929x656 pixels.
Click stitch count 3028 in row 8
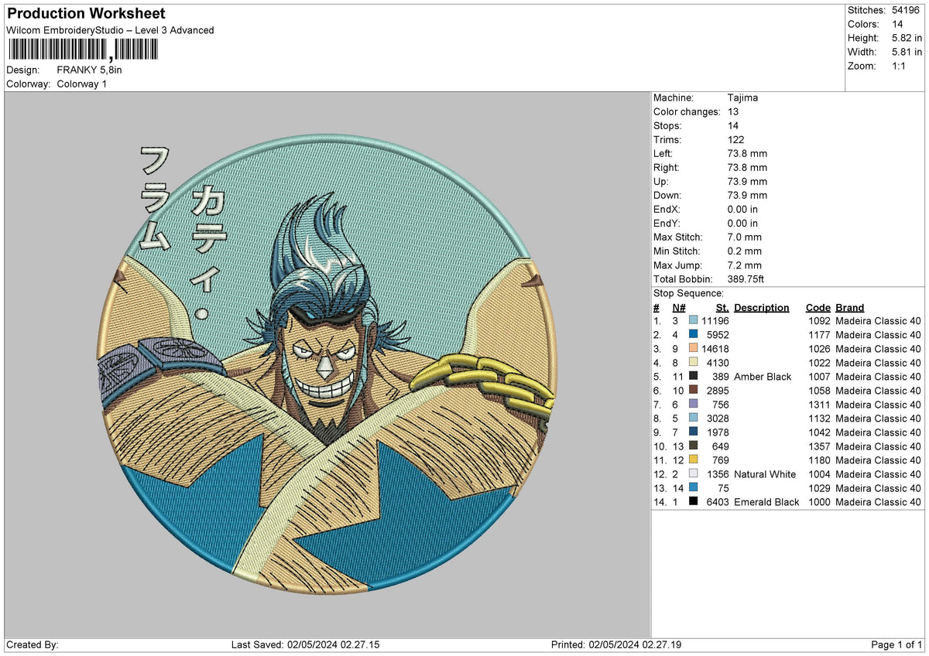click(x=718, y=419)
